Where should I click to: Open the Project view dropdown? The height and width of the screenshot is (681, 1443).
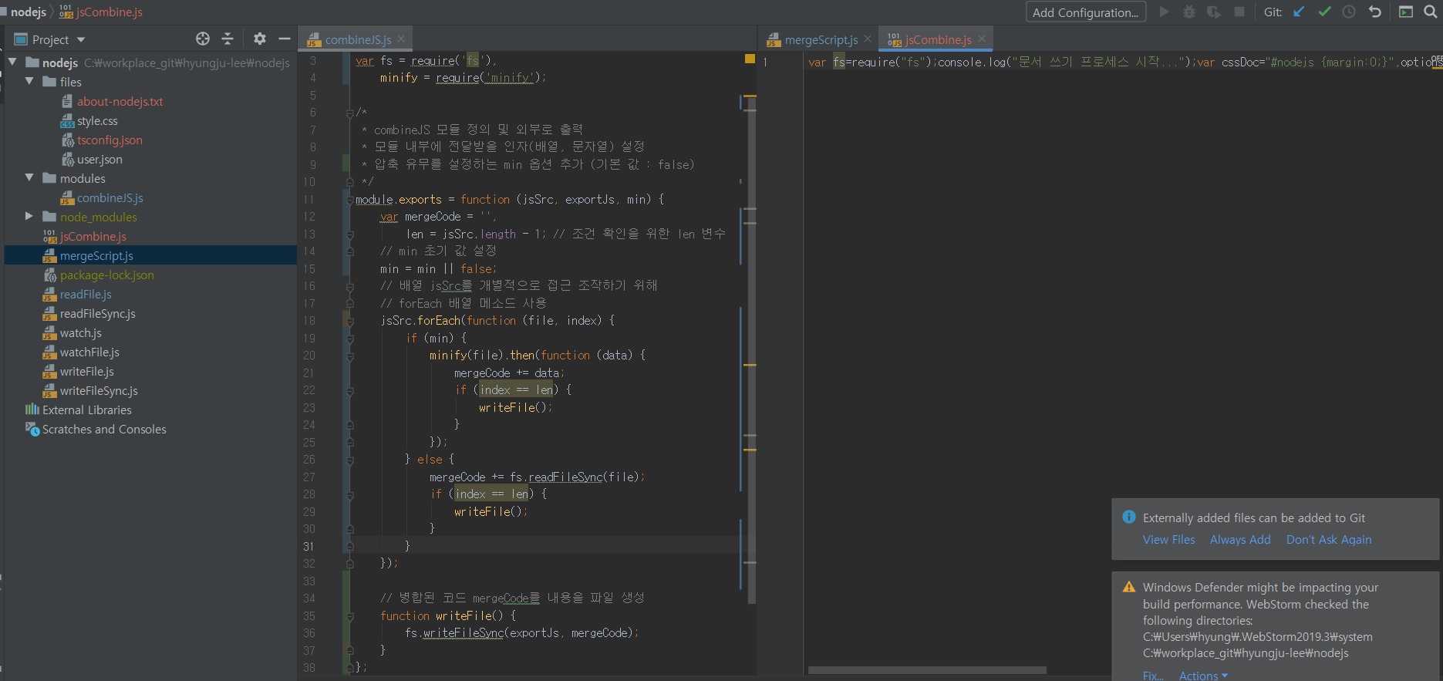tap(81, 39)
